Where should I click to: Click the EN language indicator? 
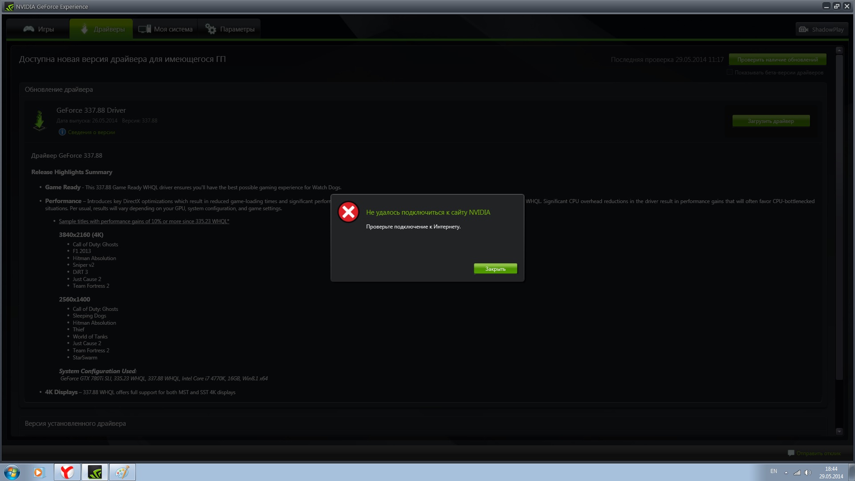774,471
